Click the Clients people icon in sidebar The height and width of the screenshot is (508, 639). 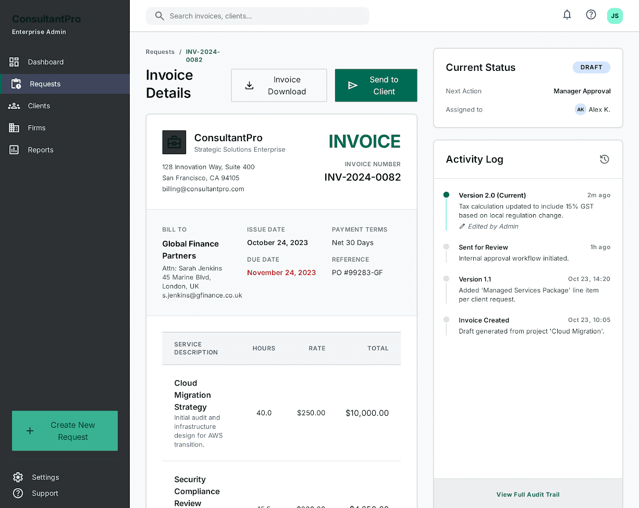click(x=14, y=106)
